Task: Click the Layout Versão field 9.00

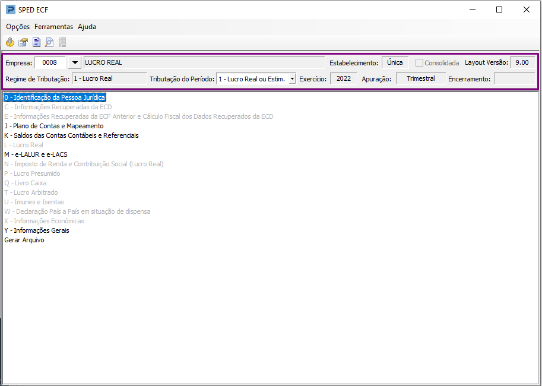Action: tap(522, 62)
